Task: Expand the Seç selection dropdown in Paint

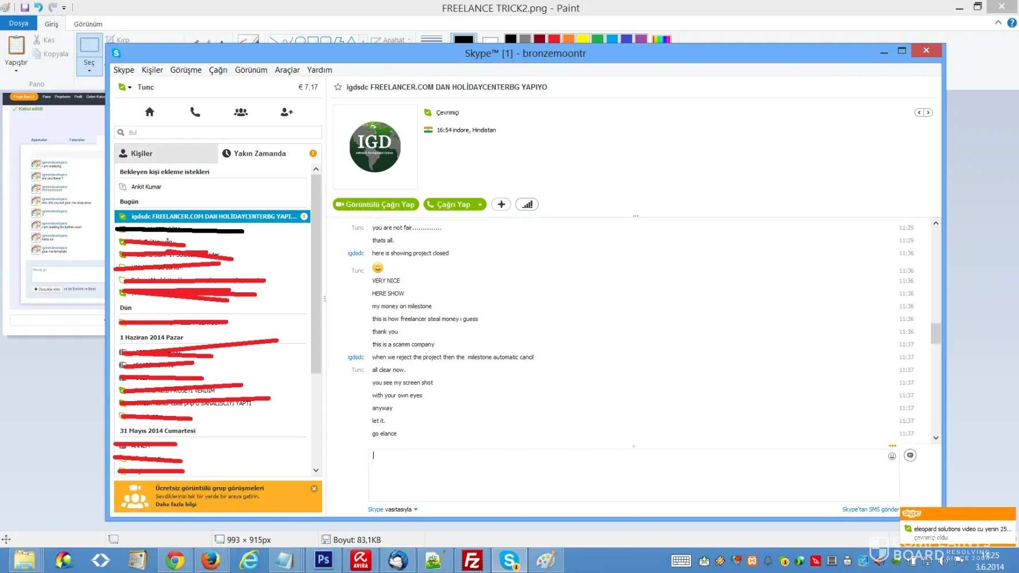Action: click(89, 70)
